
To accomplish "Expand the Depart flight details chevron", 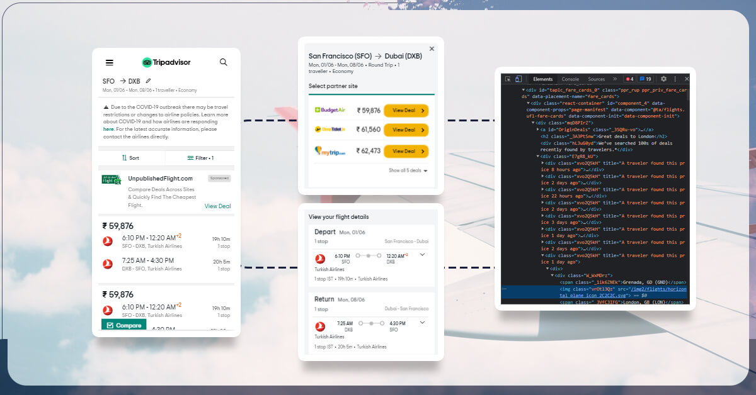I will (422, 255).
